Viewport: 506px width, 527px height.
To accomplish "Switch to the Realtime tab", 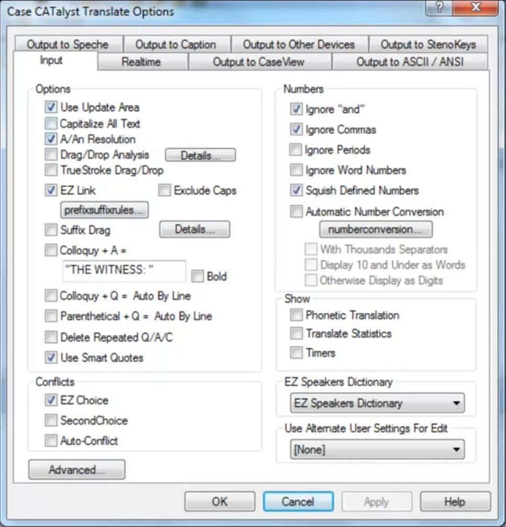I will click(141, 61).
